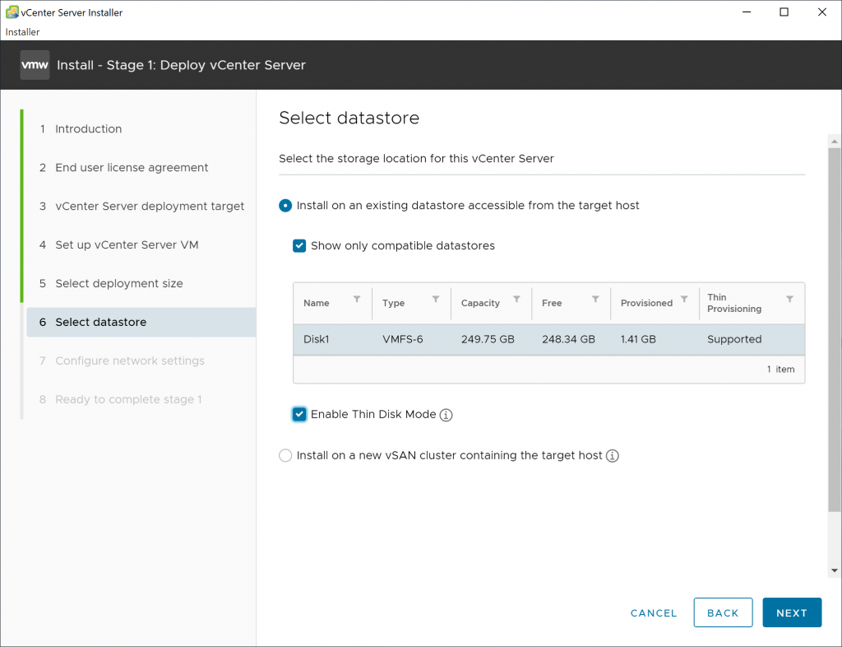Proceed with the Next button
The image size is (842, 647).
point(792,612)
